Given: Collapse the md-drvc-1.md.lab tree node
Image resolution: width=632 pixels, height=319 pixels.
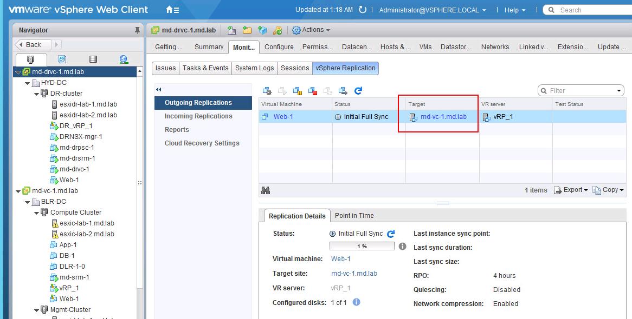Looking at the screenshot, I should pos(18,72).
